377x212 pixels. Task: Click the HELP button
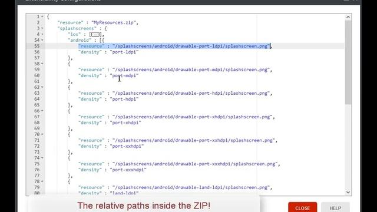[x=335, y=207]
